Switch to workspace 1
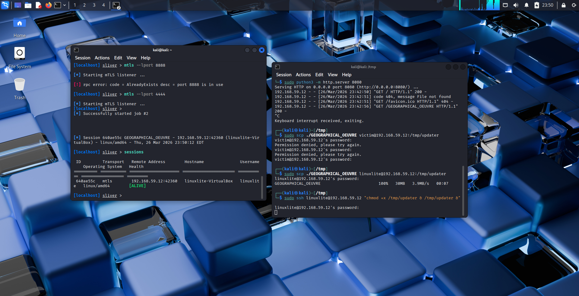Viewport: 579px width, 296px height. tap(75, 5)
